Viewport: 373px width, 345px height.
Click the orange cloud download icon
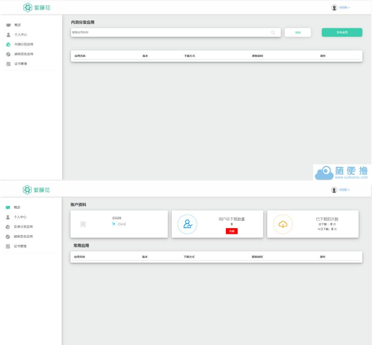click(x=283, y=224)
